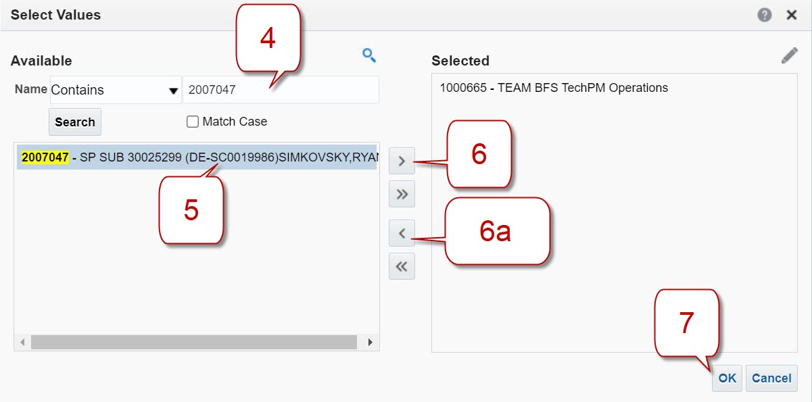812x402 pixels.
Task: Enable the Match Case checkbox
Action: click(193, 122)
